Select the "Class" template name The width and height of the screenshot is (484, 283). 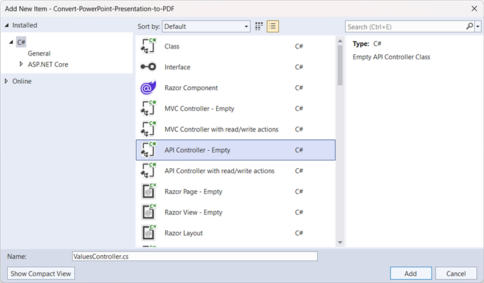click(x=172, y=46)
